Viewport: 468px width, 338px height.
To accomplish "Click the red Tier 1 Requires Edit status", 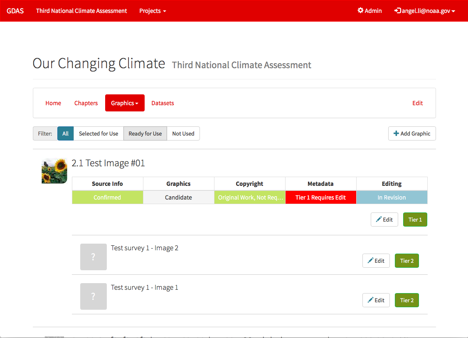I will pos(320,197).
